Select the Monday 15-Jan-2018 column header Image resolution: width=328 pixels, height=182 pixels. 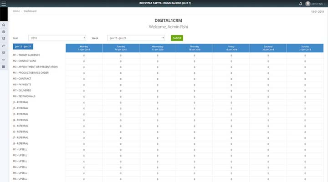click(x=84, y=48)
